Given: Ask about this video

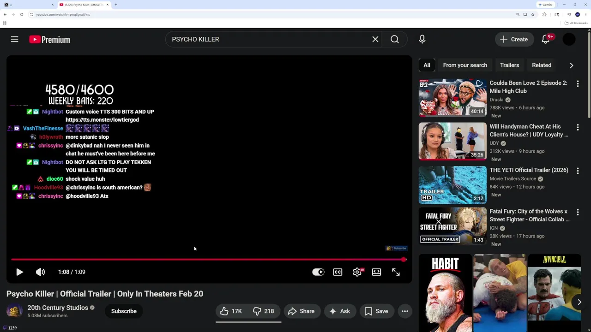Looking at the screenshot, I should tap(339, 311).
